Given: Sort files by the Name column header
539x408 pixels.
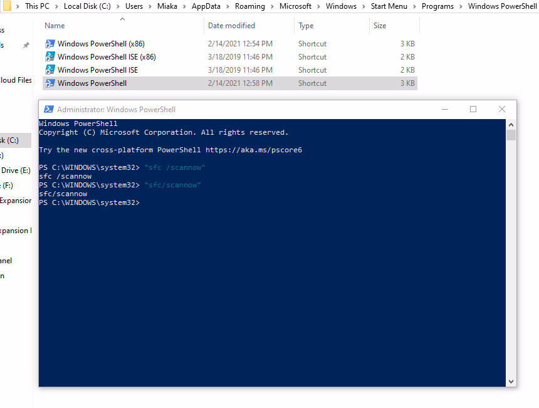Looking at the screenshot, I should [55, 26].
